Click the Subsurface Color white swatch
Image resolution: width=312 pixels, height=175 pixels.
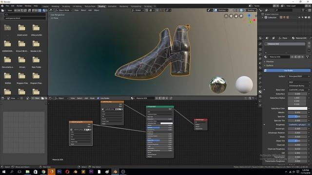point(297,108)
